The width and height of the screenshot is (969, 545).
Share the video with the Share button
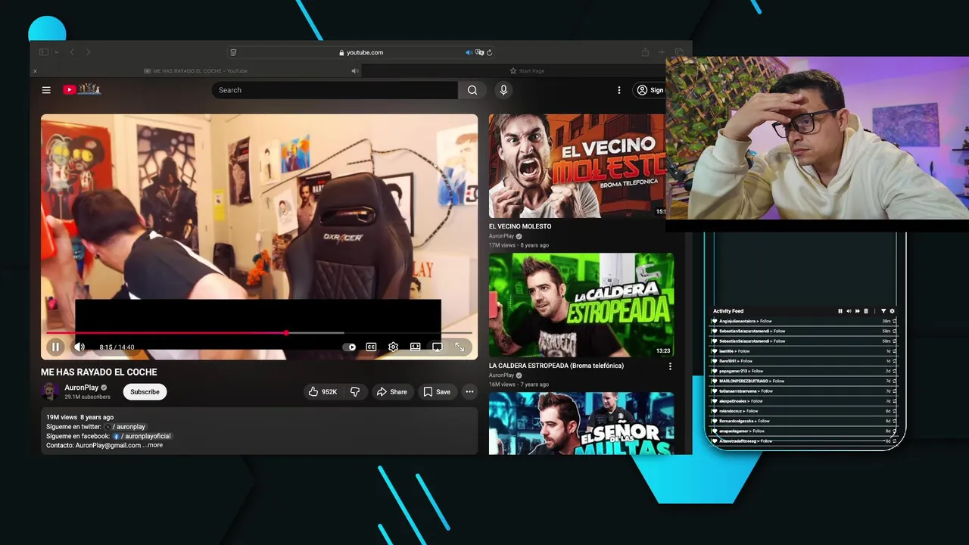[x=392, y=391]
